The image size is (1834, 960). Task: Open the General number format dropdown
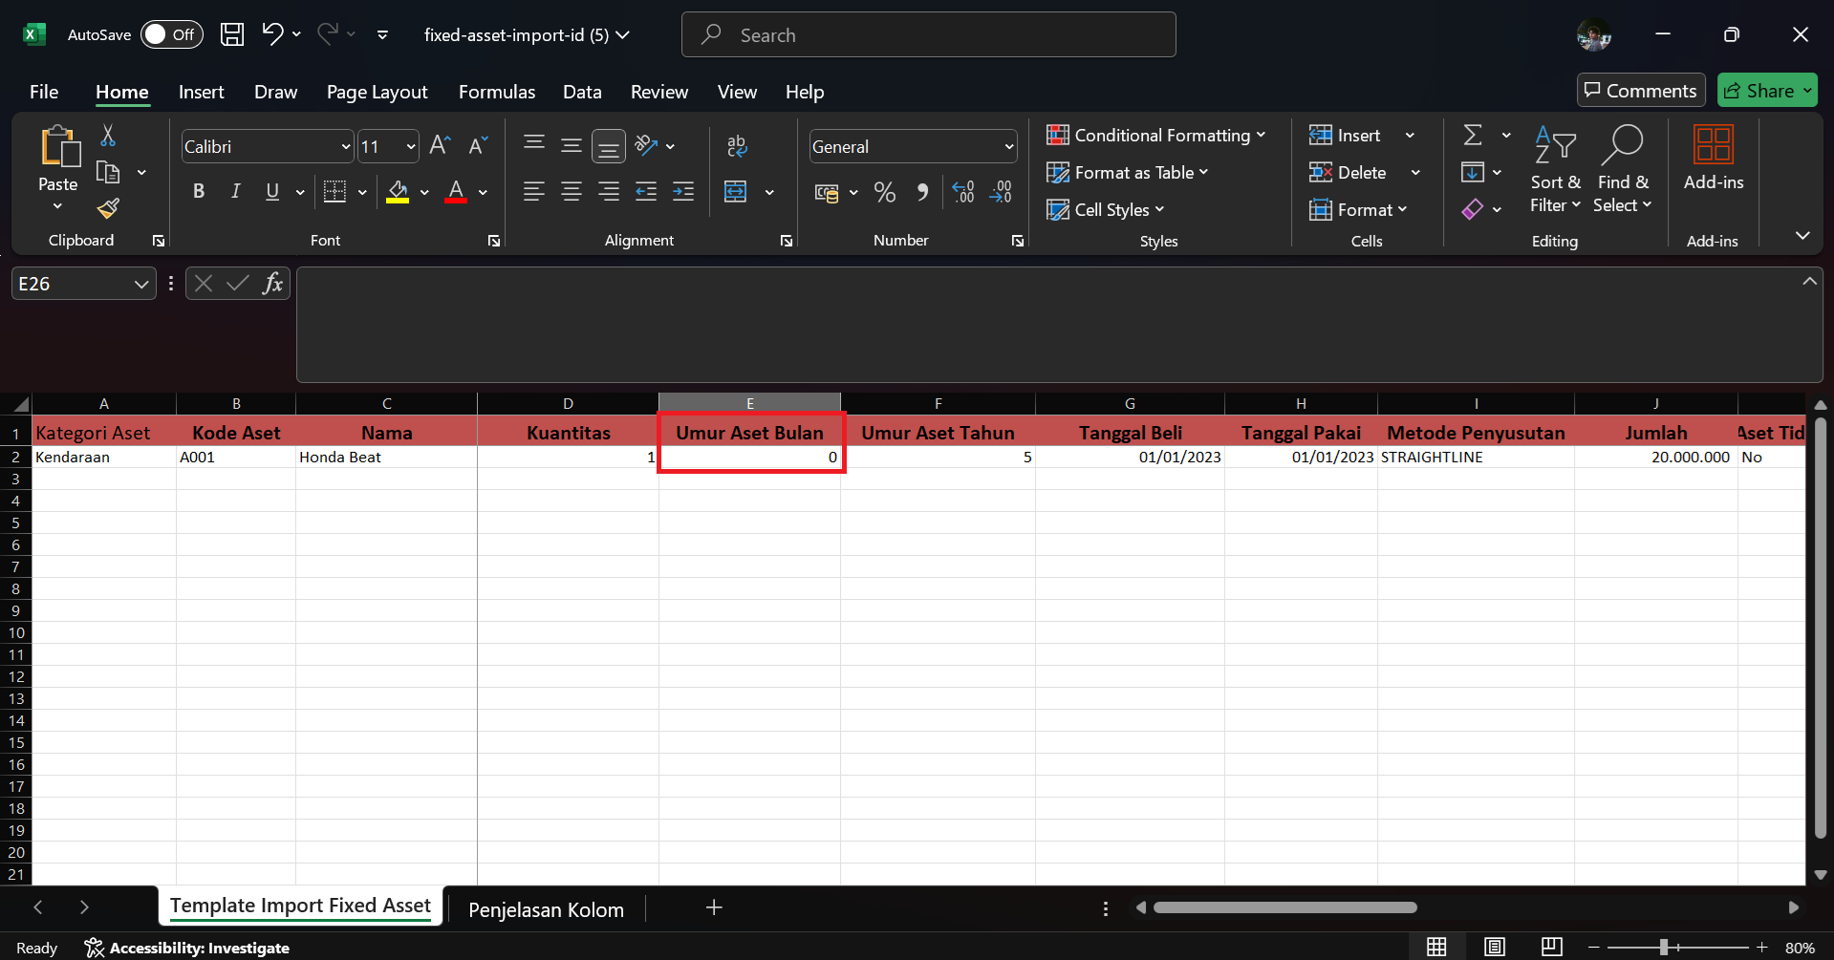click(x=1008, y=147)
